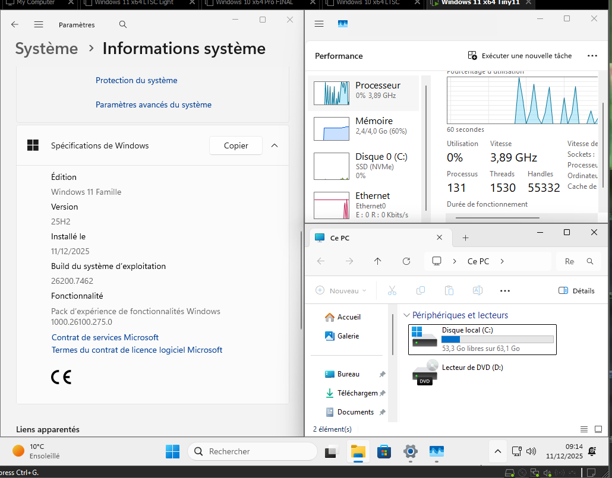
Task: Collapse the Périphériques et lecteurs group
Action: (406, 315)
